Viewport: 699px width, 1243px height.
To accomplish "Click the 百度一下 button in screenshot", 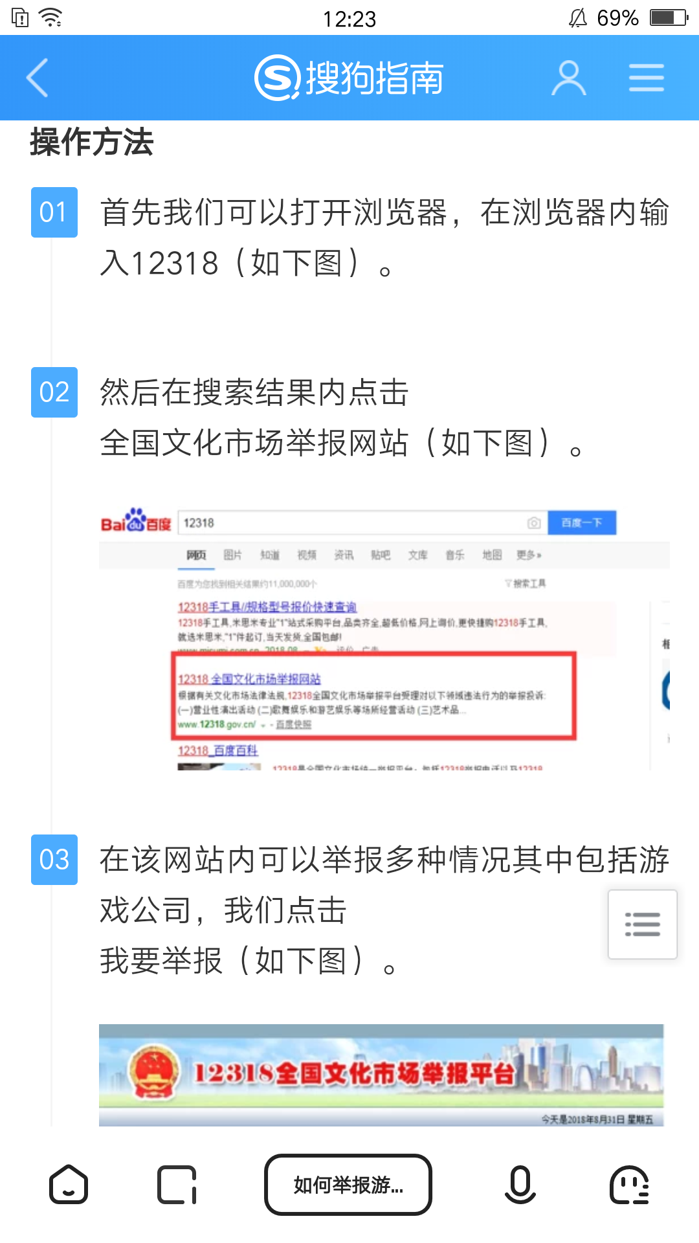I will pos(582,522).
